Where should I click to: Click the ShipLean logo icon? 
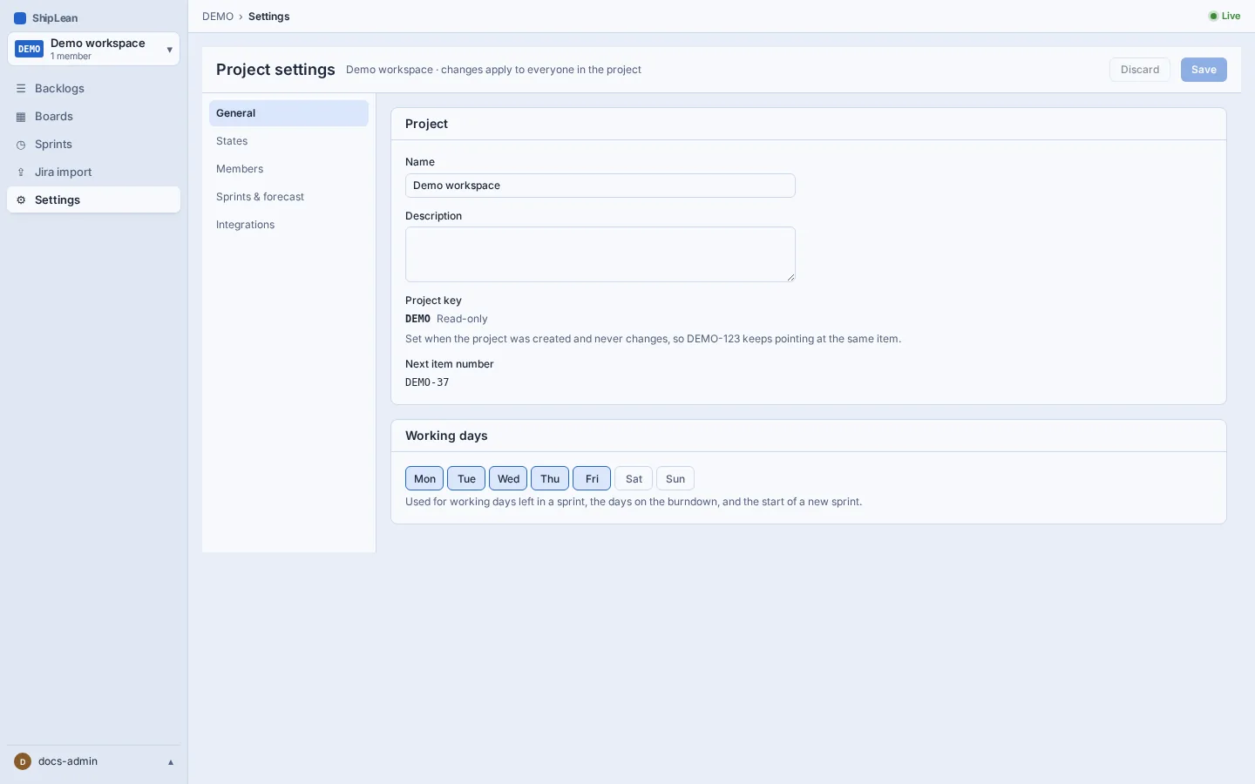point(20,18)
